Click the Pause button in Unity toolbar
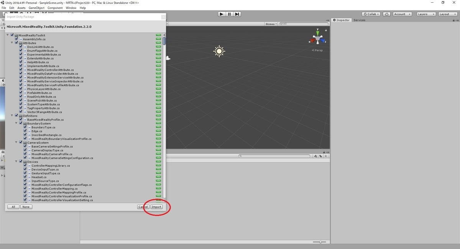 [229, 14]
